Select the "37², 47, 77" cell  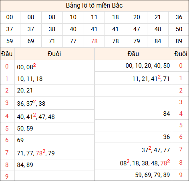(133, 149)
